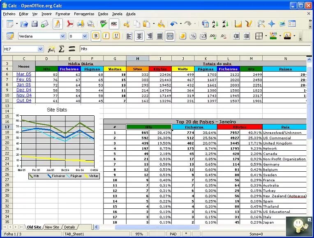314x238 pixels.
Task: Open the Borders dropdown arrow
Action: 266,36
